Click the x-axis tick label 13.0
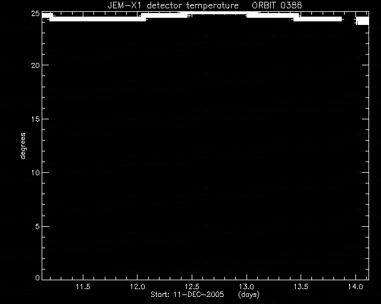The width and height of the screenshot is (381, 304). [x=246, y=287]
